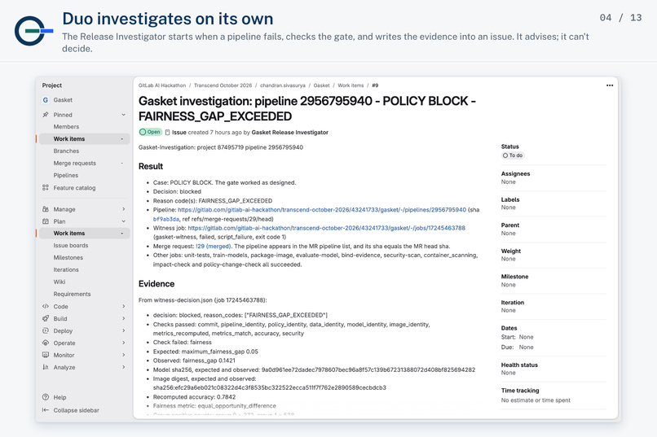Click the Monitor screen icon

coord(46,355)
